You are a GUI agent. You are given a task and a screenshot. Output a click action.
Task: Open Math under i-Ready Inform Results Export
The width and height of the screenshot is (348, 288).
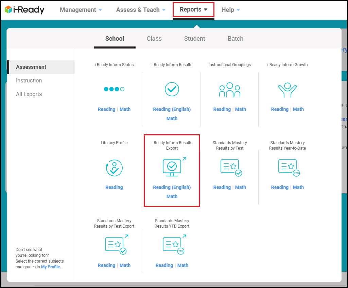tap(172, 196)
